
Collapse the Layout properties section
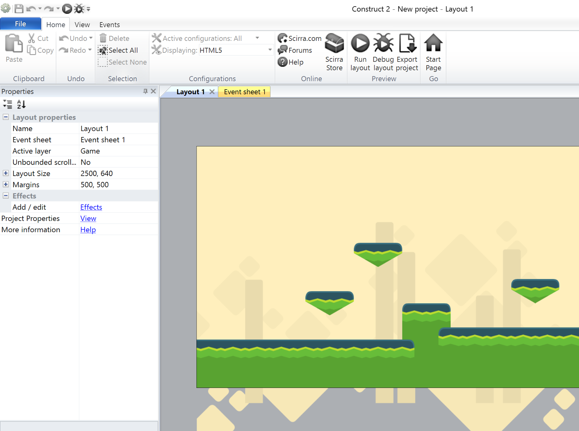point(6,117)
